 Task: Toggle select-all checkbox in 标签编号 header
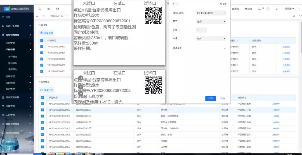[43, 98]
